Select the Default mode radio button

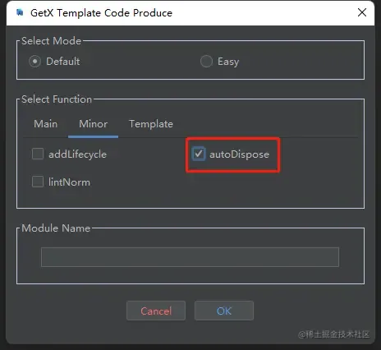click(34, 62)
